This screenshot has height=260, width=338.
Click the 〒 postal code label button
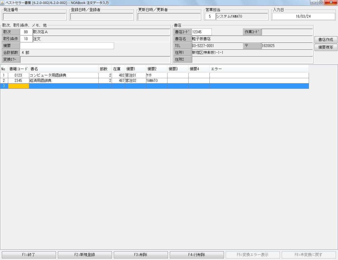[x=252, y=45]
